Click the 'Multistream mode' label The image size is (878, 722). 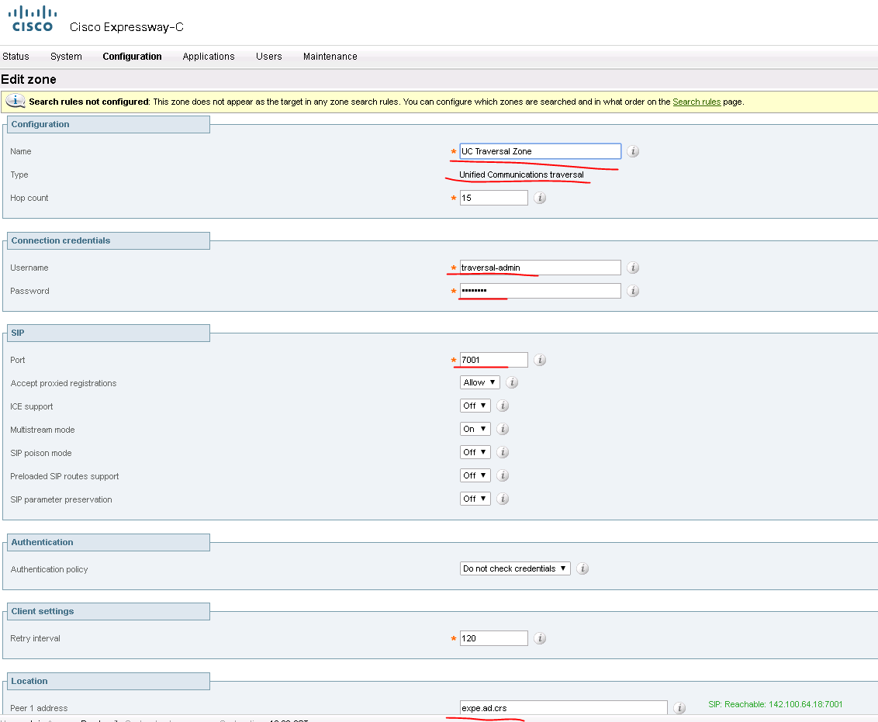[x=43, y=430]
